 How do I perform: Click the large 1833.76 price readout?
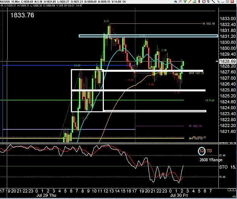click(x=22, y=15)
